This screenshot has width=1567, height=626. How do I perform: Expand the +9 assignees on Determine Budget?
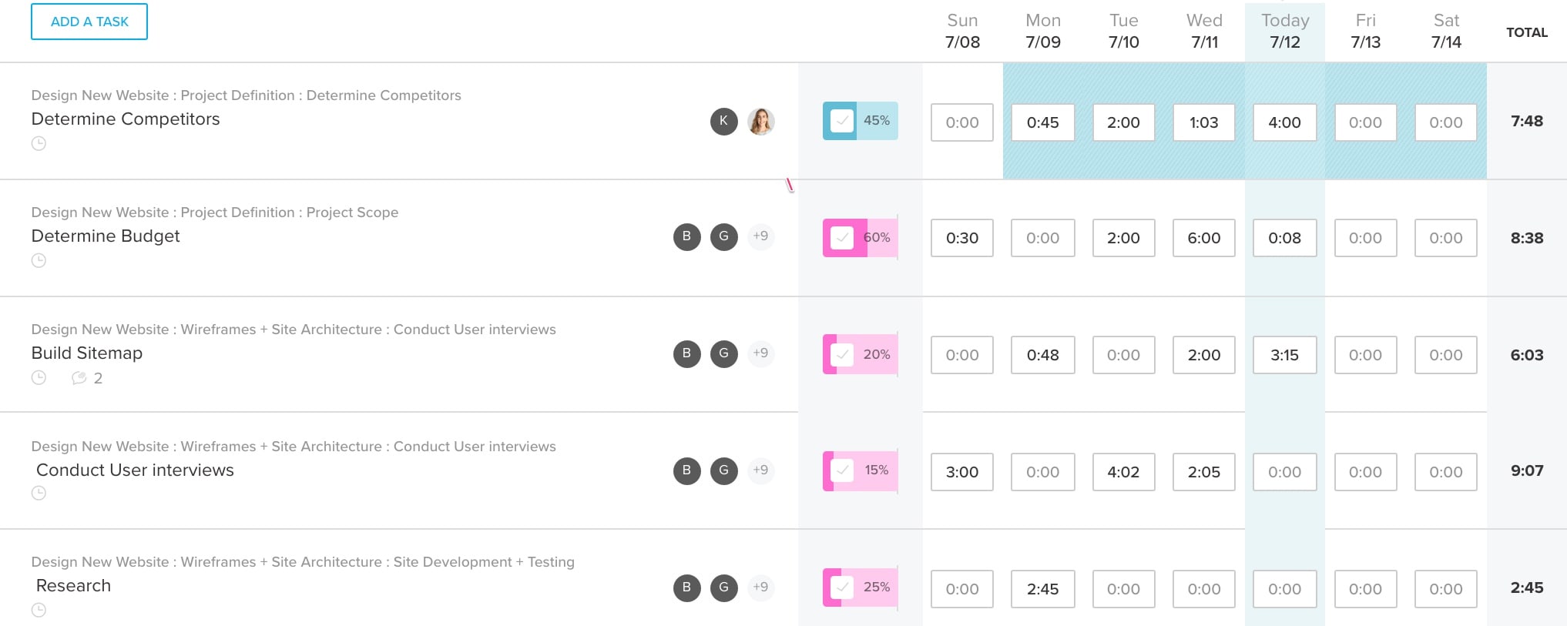coord(761,236)
